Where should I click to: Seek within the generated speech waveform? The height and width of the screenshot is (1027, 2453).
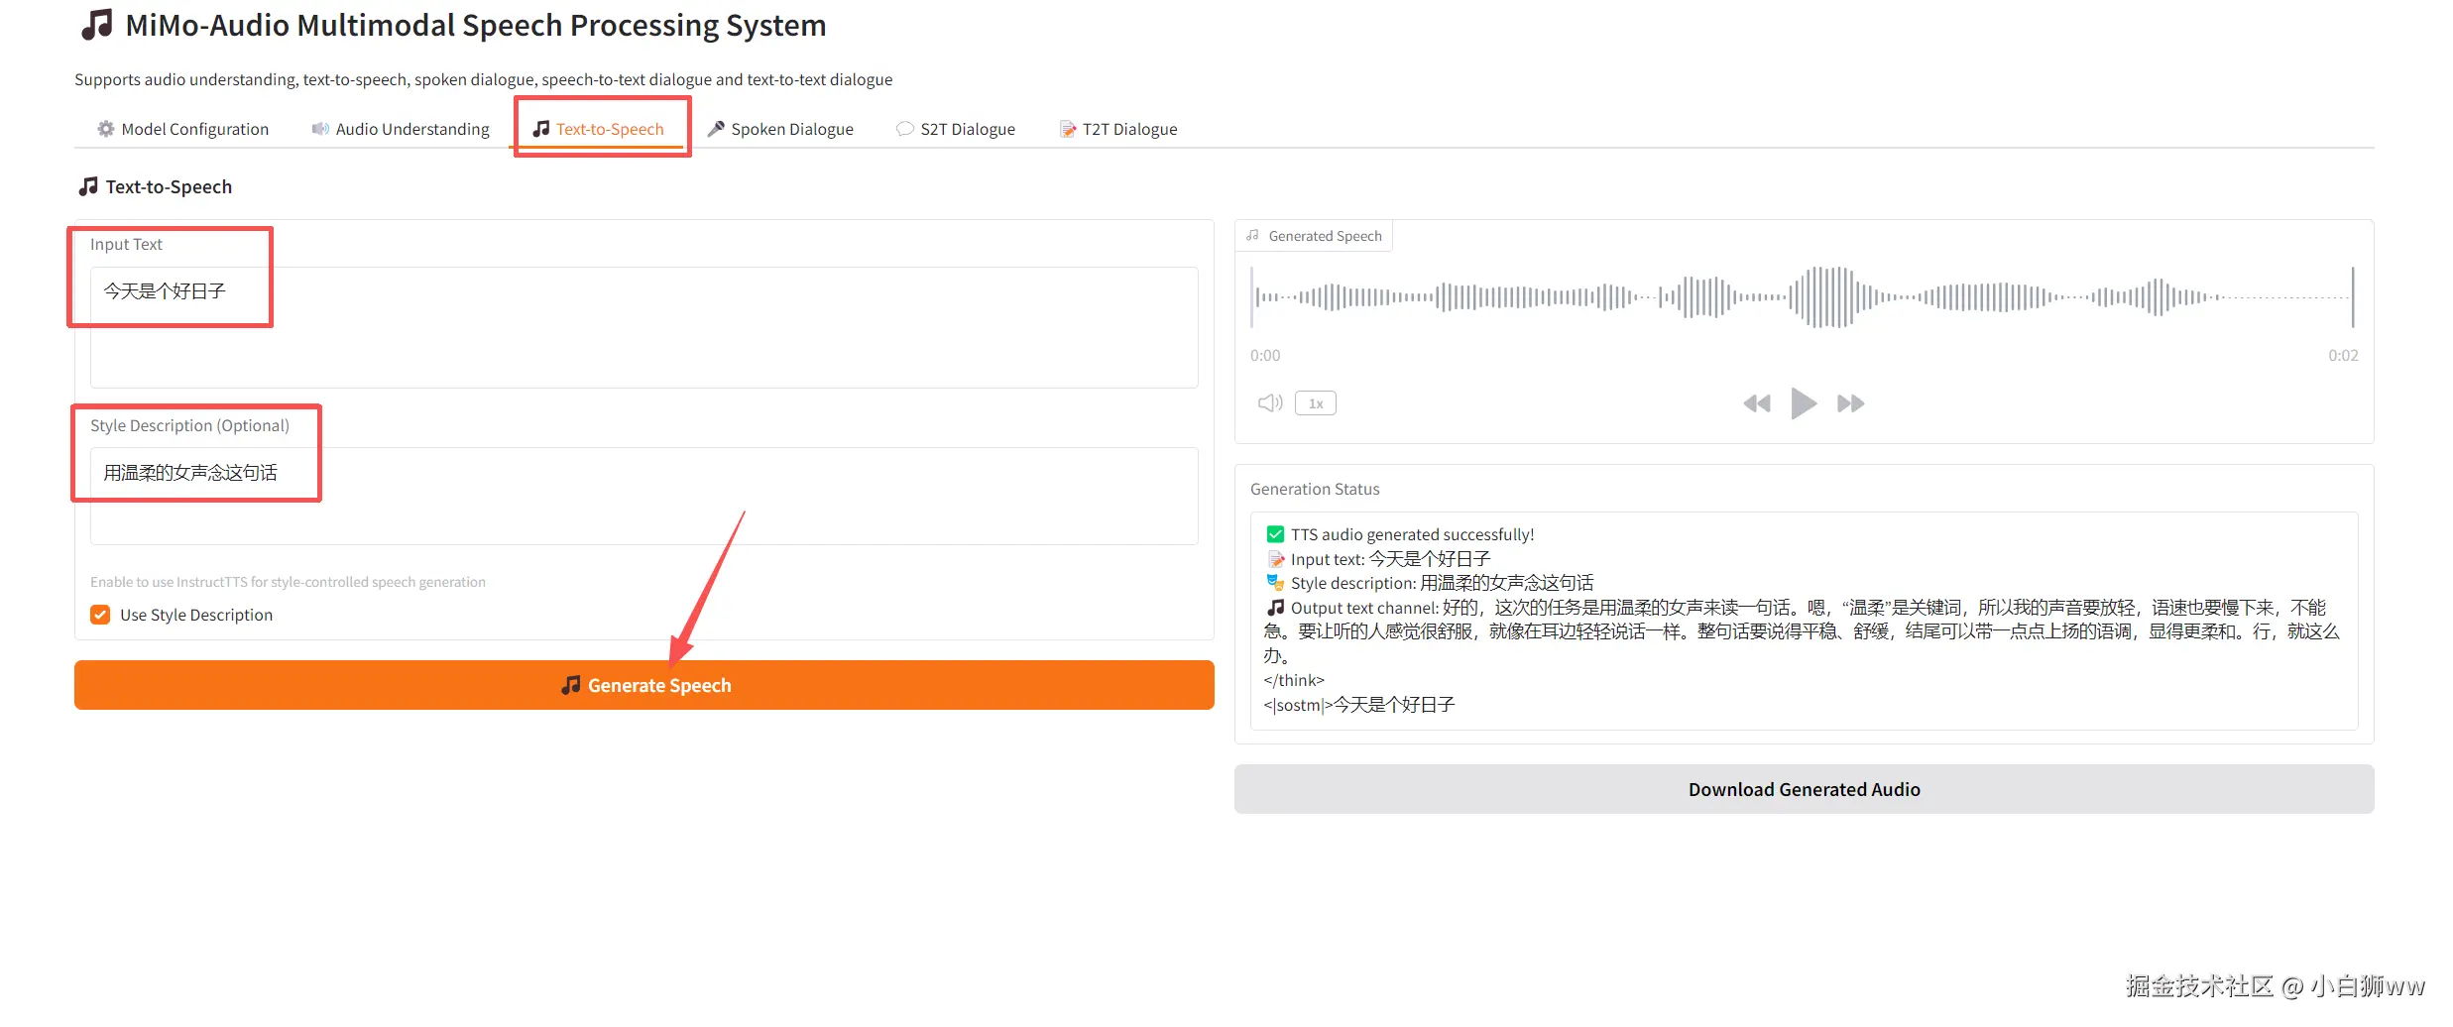tap(1804, 297)
